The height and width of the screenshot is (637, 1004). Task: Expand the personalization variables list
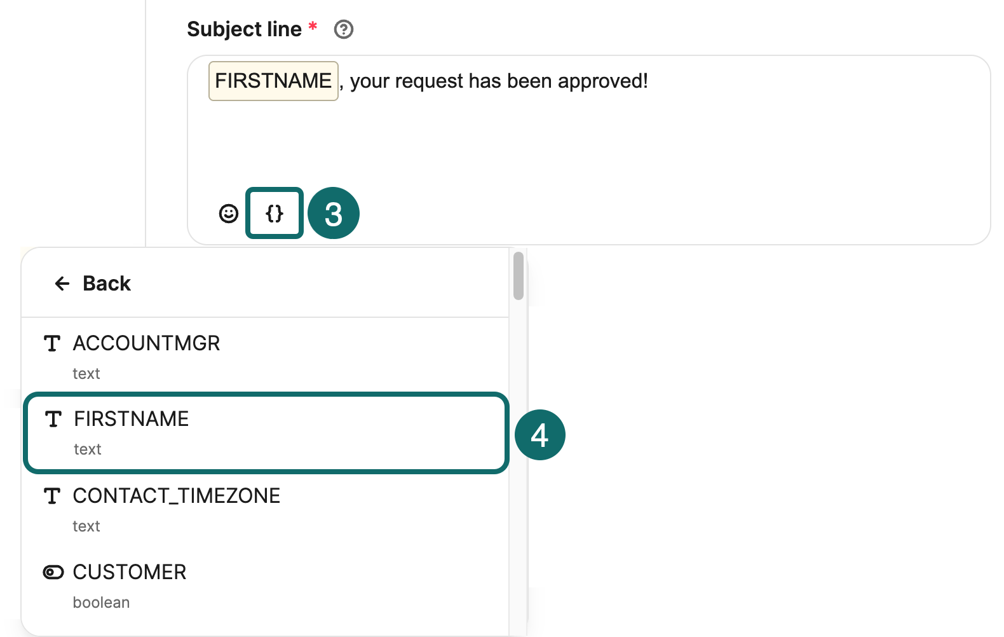(x=274, y=214)
